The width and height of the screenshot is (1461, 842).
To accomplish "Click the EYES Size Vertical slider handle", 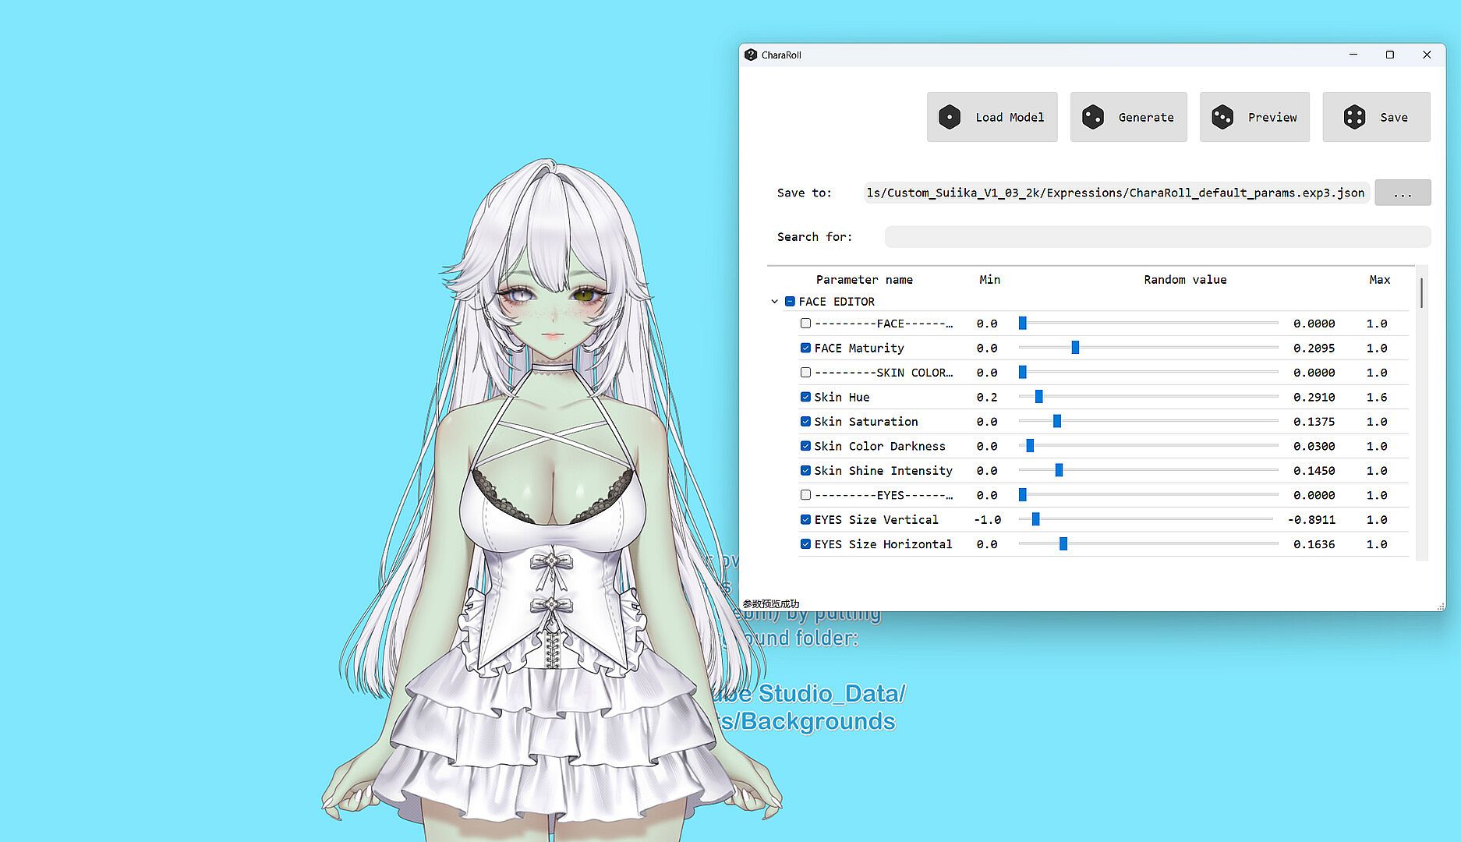I will pos(1035,520).
